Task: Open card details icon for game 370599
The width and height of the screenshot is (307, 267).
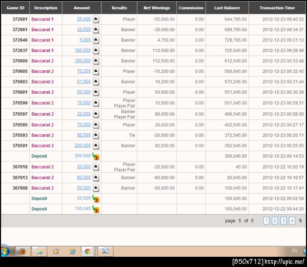Action: coord(96,103)
